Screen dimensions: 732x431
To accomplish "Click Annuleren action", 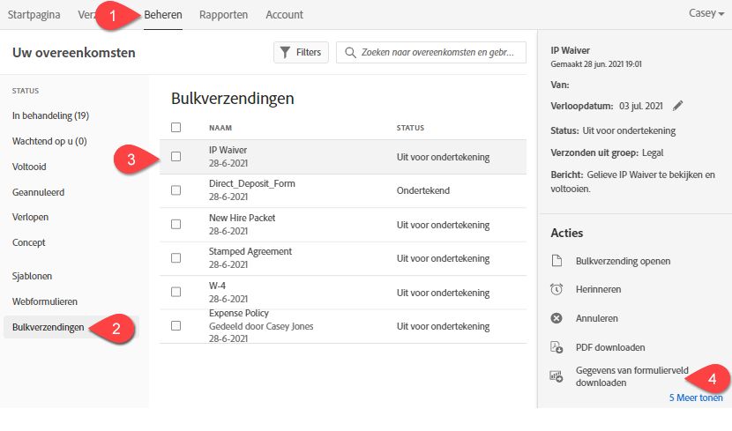I will tap(596, 318).
